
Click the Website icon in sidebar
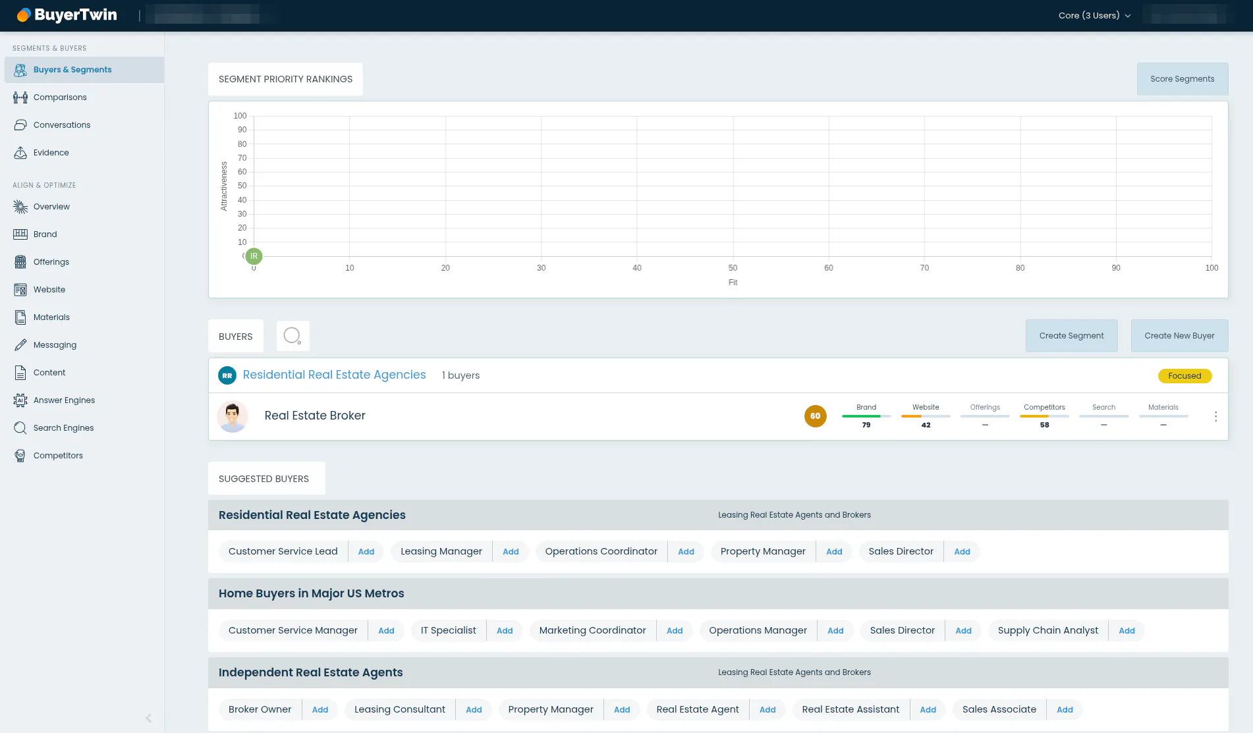click(x=20, y=290)
